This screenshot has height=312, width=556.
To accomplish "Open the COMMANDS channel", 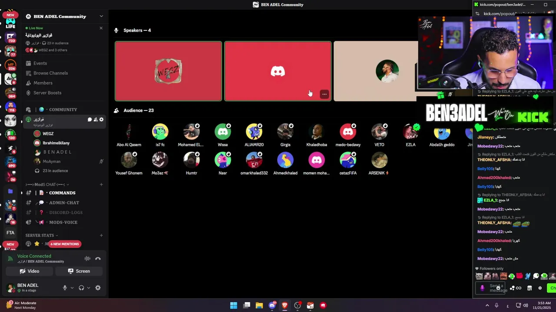I will point(62,193).
